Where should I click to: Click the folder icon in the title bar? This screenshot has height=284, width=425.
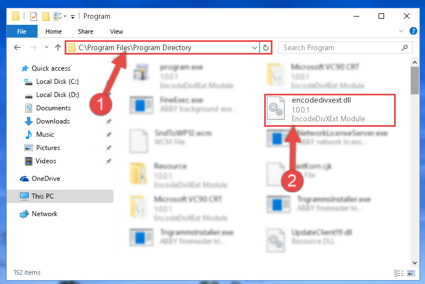tap(15, 16)
